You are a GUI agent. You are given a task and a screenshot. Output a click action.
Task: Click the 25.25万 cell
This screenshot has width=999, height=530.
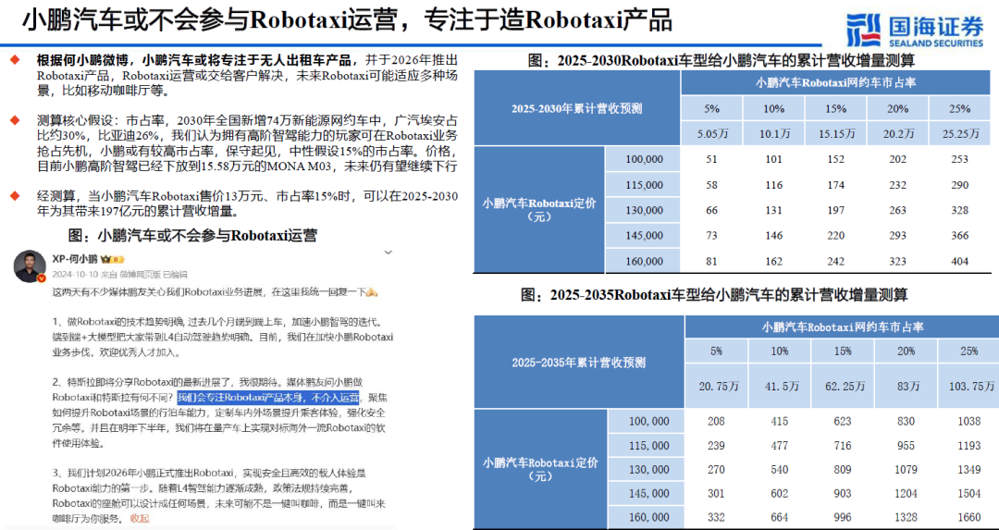point(959,134)
